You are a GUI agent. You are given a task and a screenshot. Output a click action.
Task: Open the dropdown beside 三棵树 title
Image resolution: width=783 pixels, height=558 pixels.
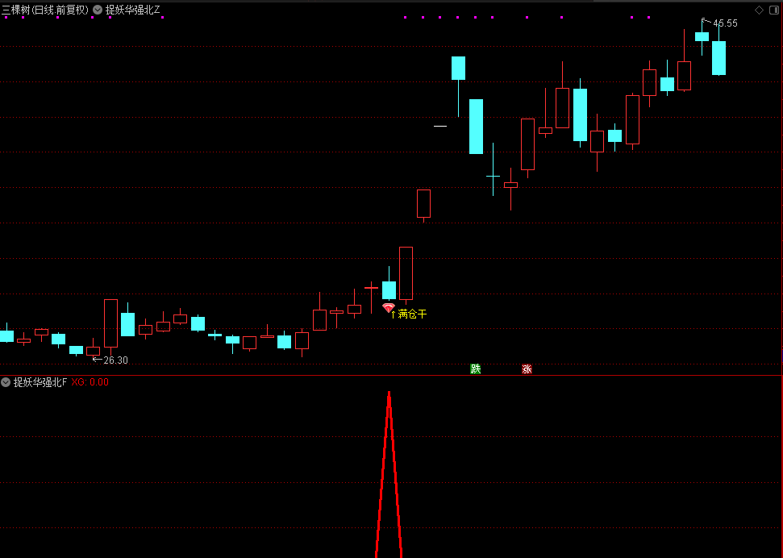(x=98, y=10)
